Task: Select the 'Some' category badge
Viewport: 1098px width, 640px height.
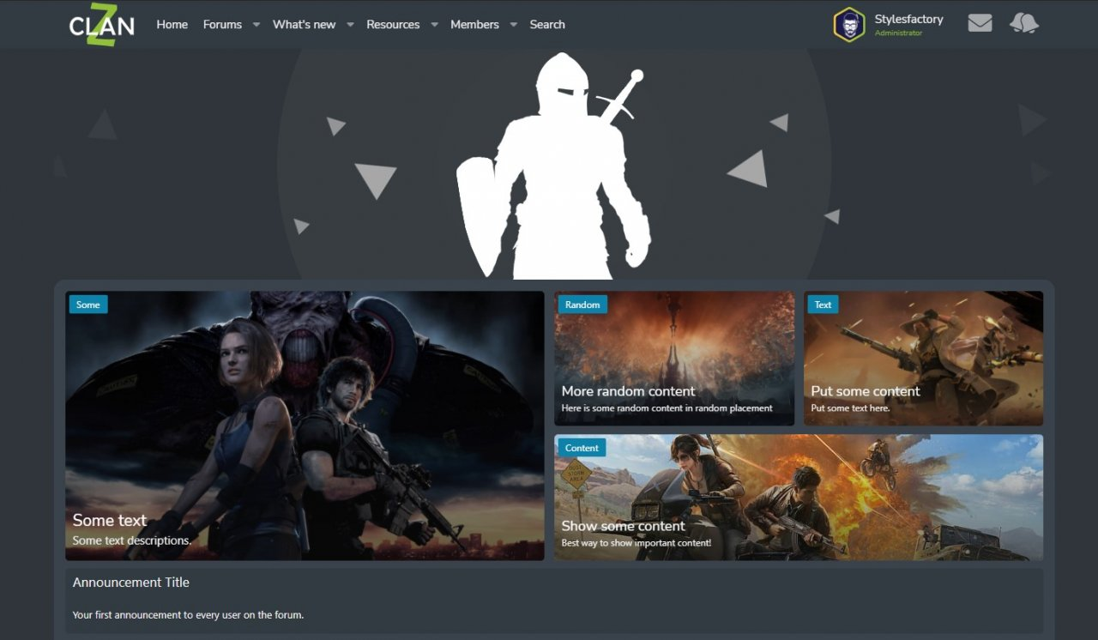Action: pos(87,305)
